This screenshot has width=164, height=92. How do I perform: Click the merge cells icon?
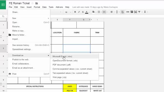pyautogui.click(x=104, y=12)
